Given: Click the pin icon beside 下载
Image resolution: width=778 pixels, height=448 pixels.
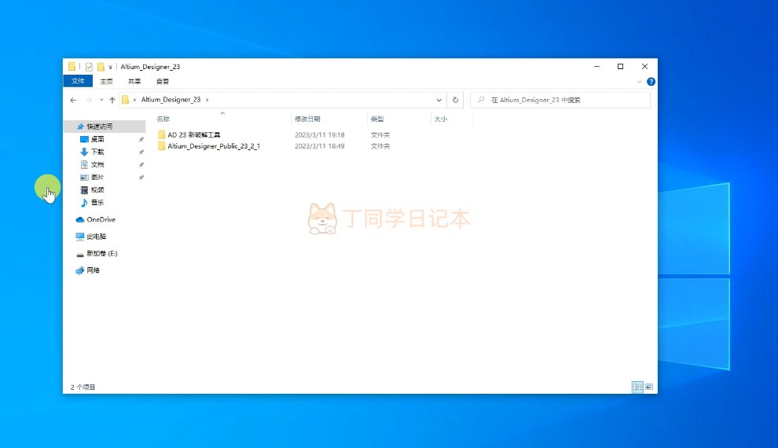Looking at the screenshot, I should pos(141,152).
